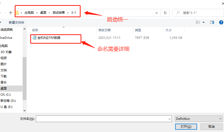224x132 pixels.
Task: Select 文档 in the navigation pane
Action: 4,70
